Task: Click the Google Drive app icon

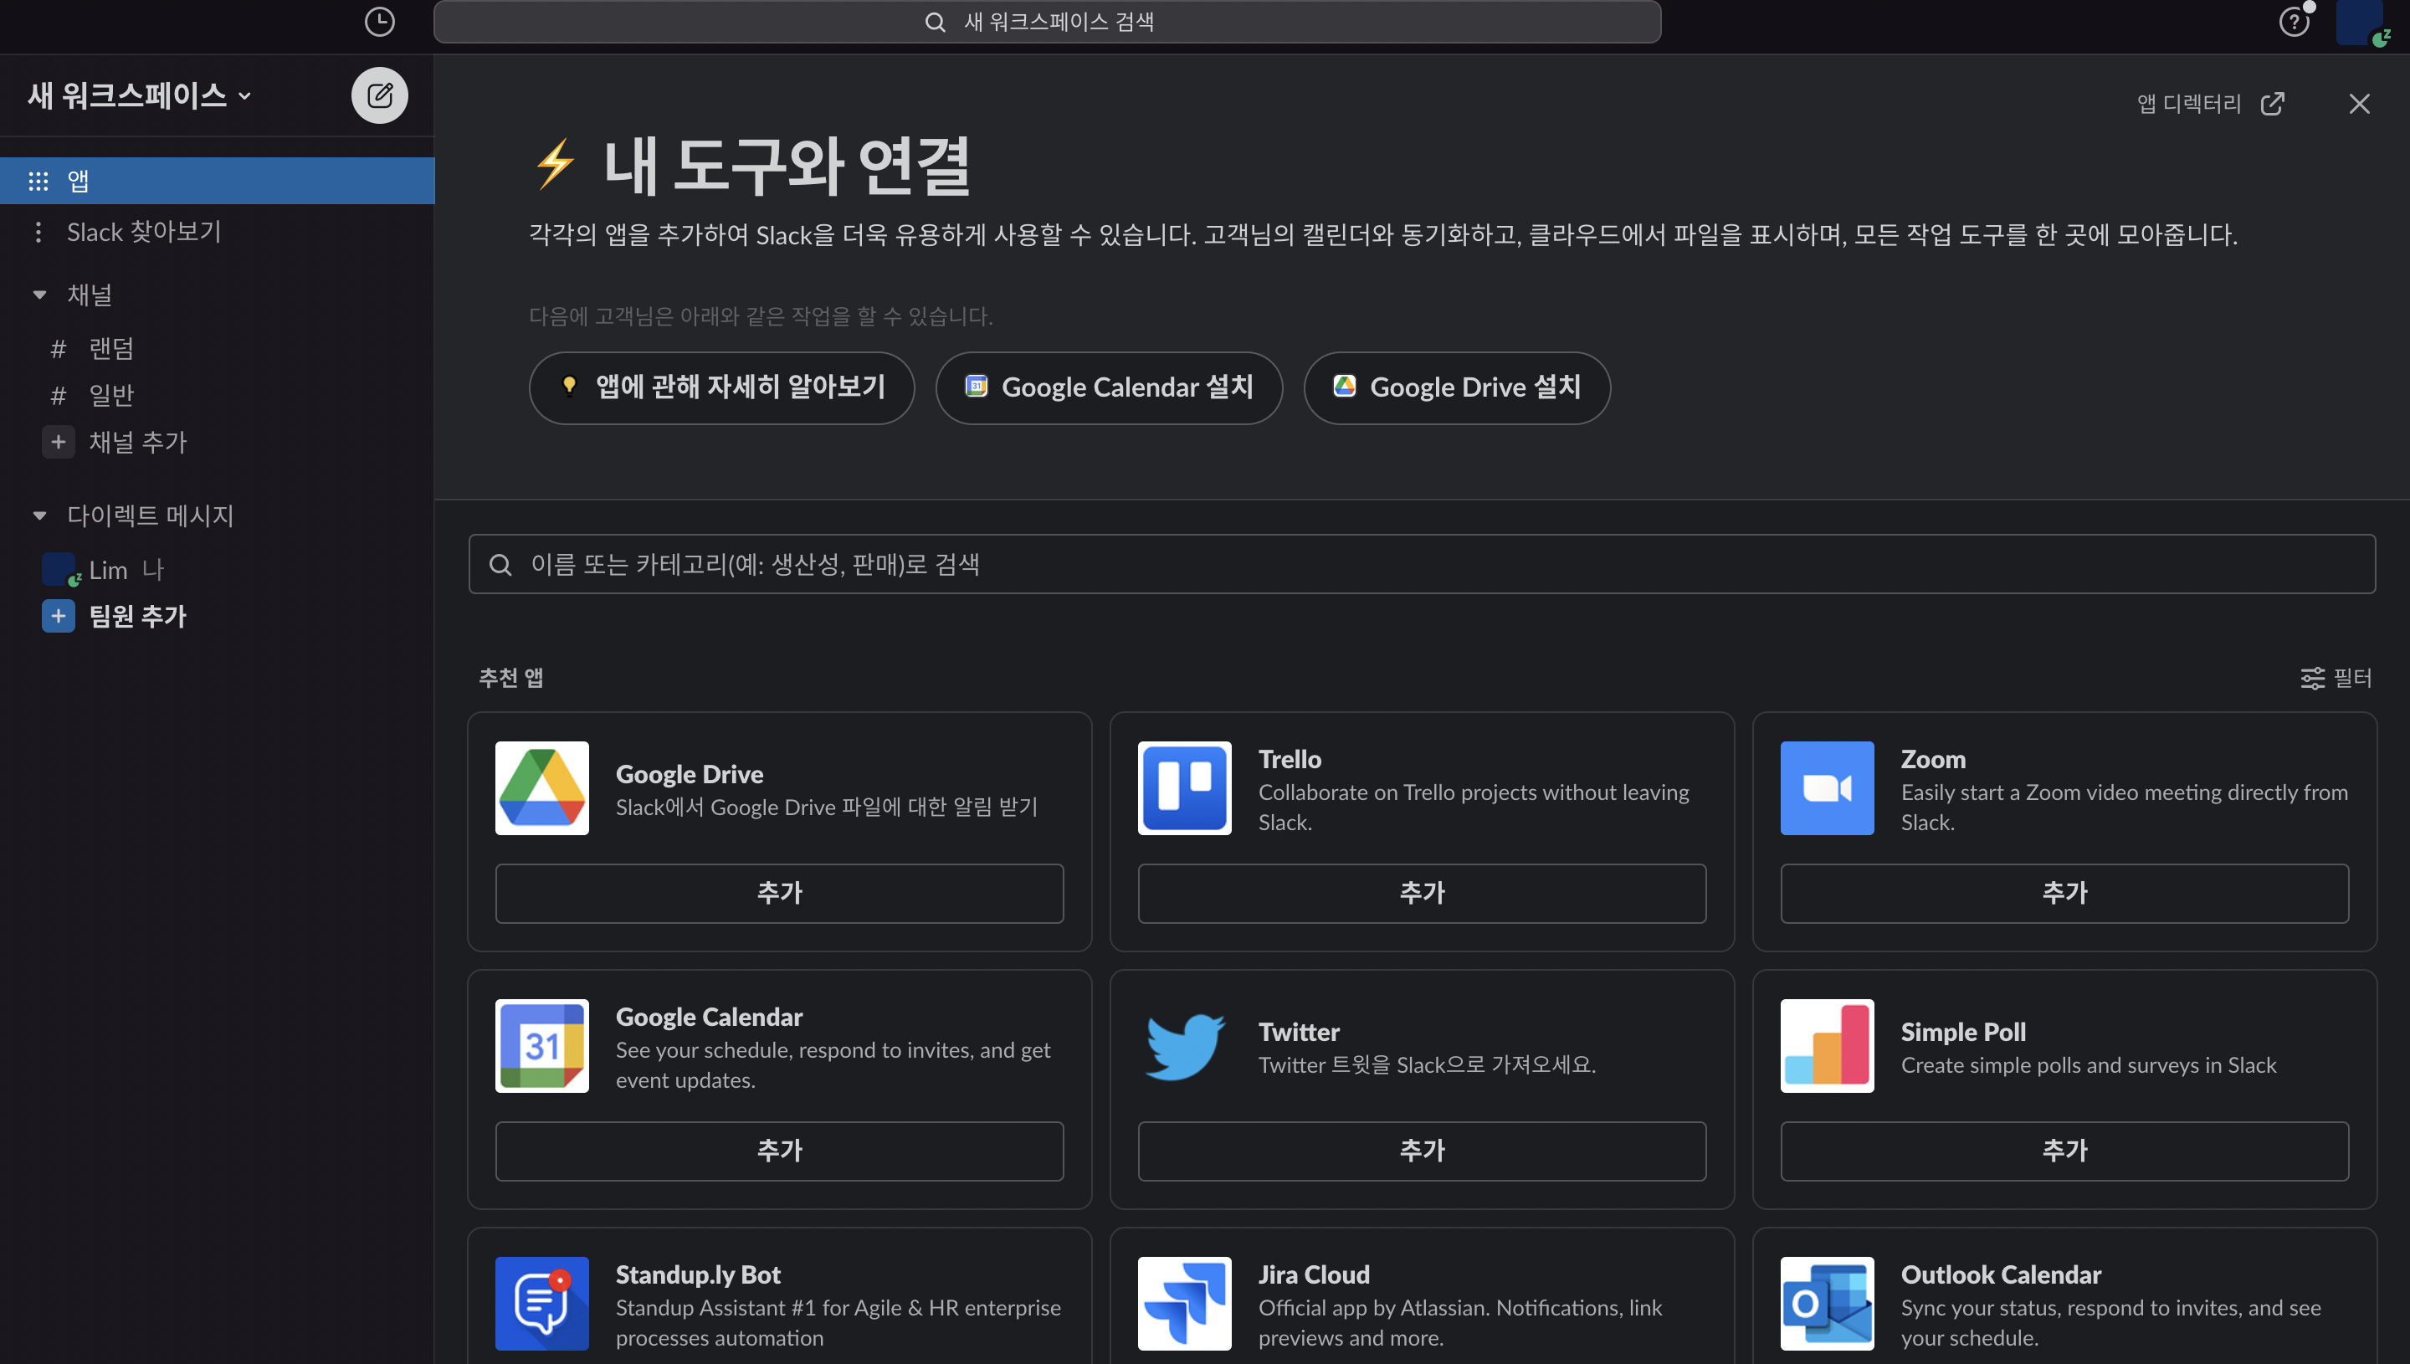Action: (541, 788)
